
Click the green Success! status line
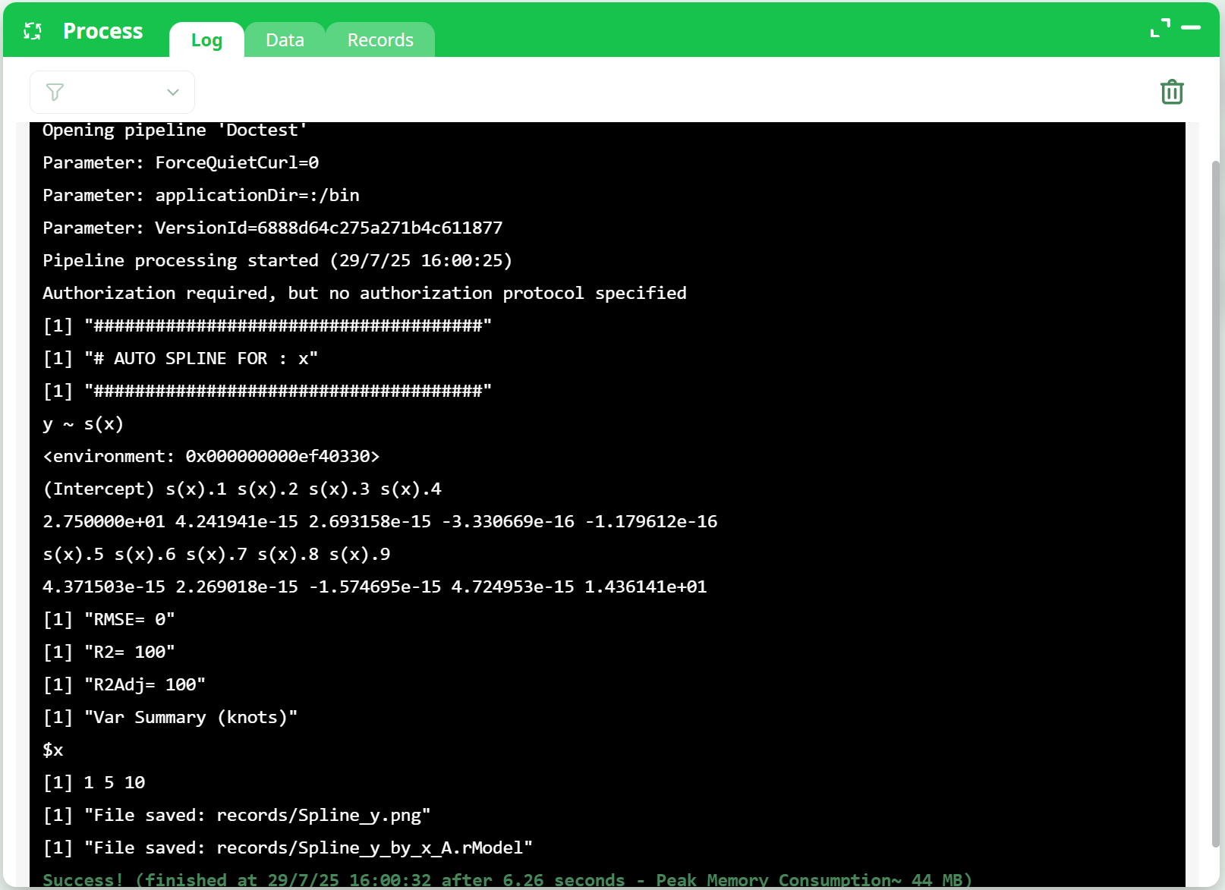506,880
